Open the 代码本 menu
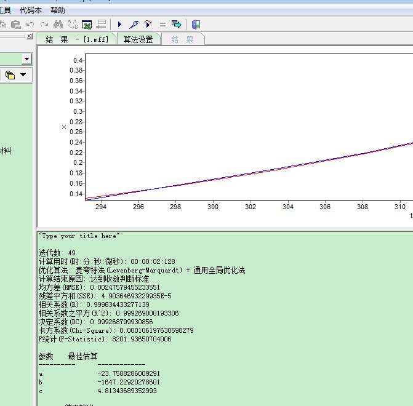 pos(31,10)
